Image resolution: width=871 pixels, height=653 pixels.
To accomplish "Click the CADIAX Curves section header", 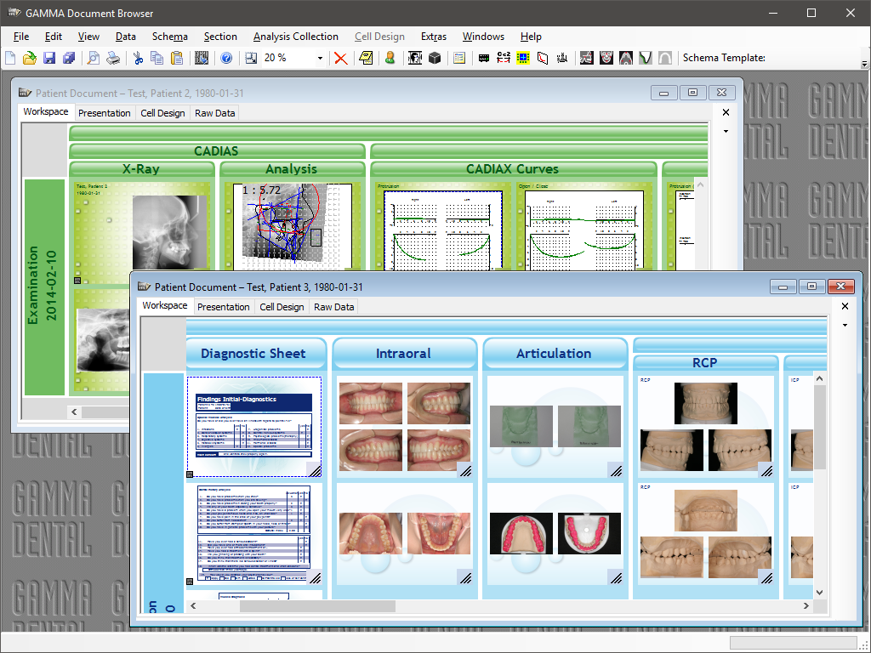I will 513,169.
